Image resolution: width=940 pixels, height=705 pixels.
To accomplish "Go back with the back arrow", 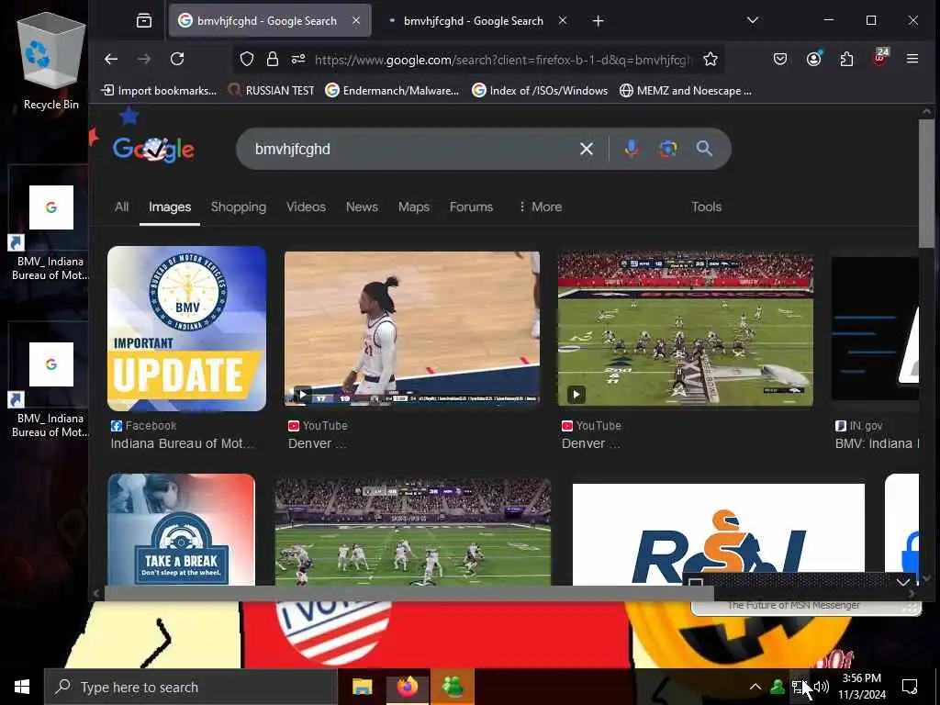I will click(111, 59).
